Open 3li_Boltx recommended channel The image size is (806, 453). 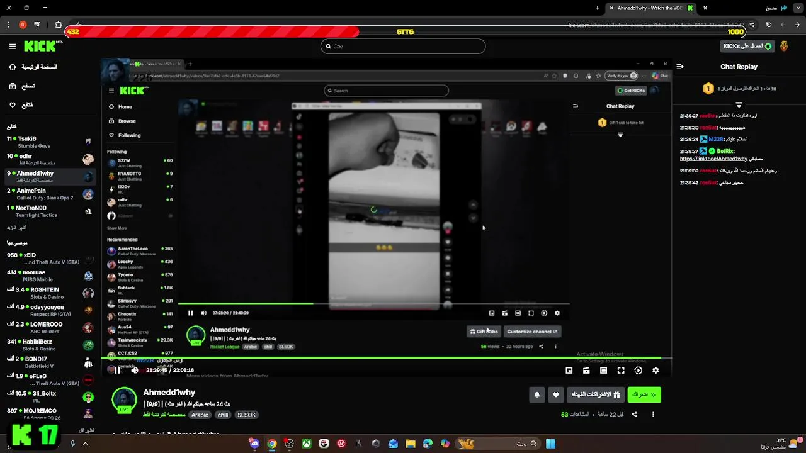click(49, 396)
